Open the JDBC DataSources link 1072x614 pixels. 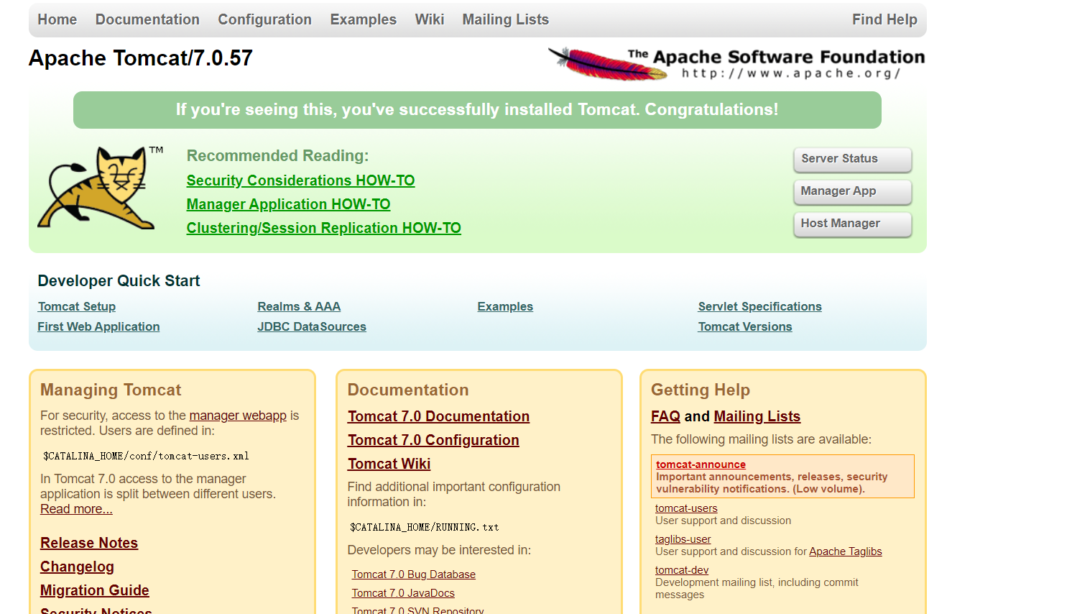click(x=312, y=326)
